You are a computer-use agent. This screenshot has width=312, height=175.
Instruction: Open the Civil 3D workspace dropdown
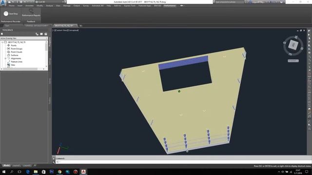tap(50, 2)
